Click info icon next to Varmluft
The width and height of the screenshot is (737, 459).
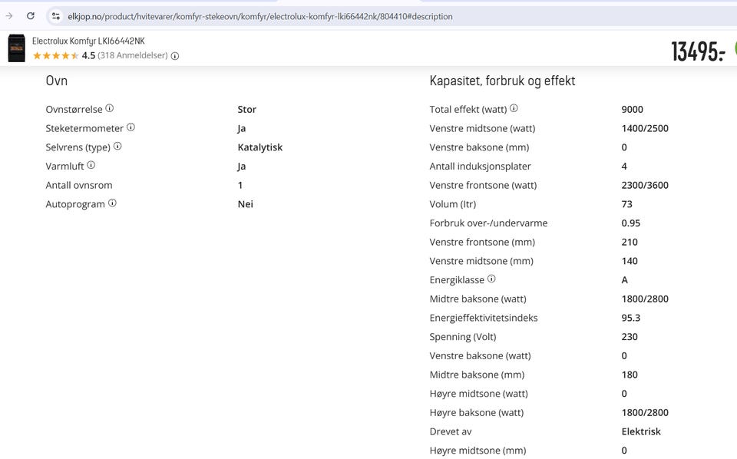point(91,165)
